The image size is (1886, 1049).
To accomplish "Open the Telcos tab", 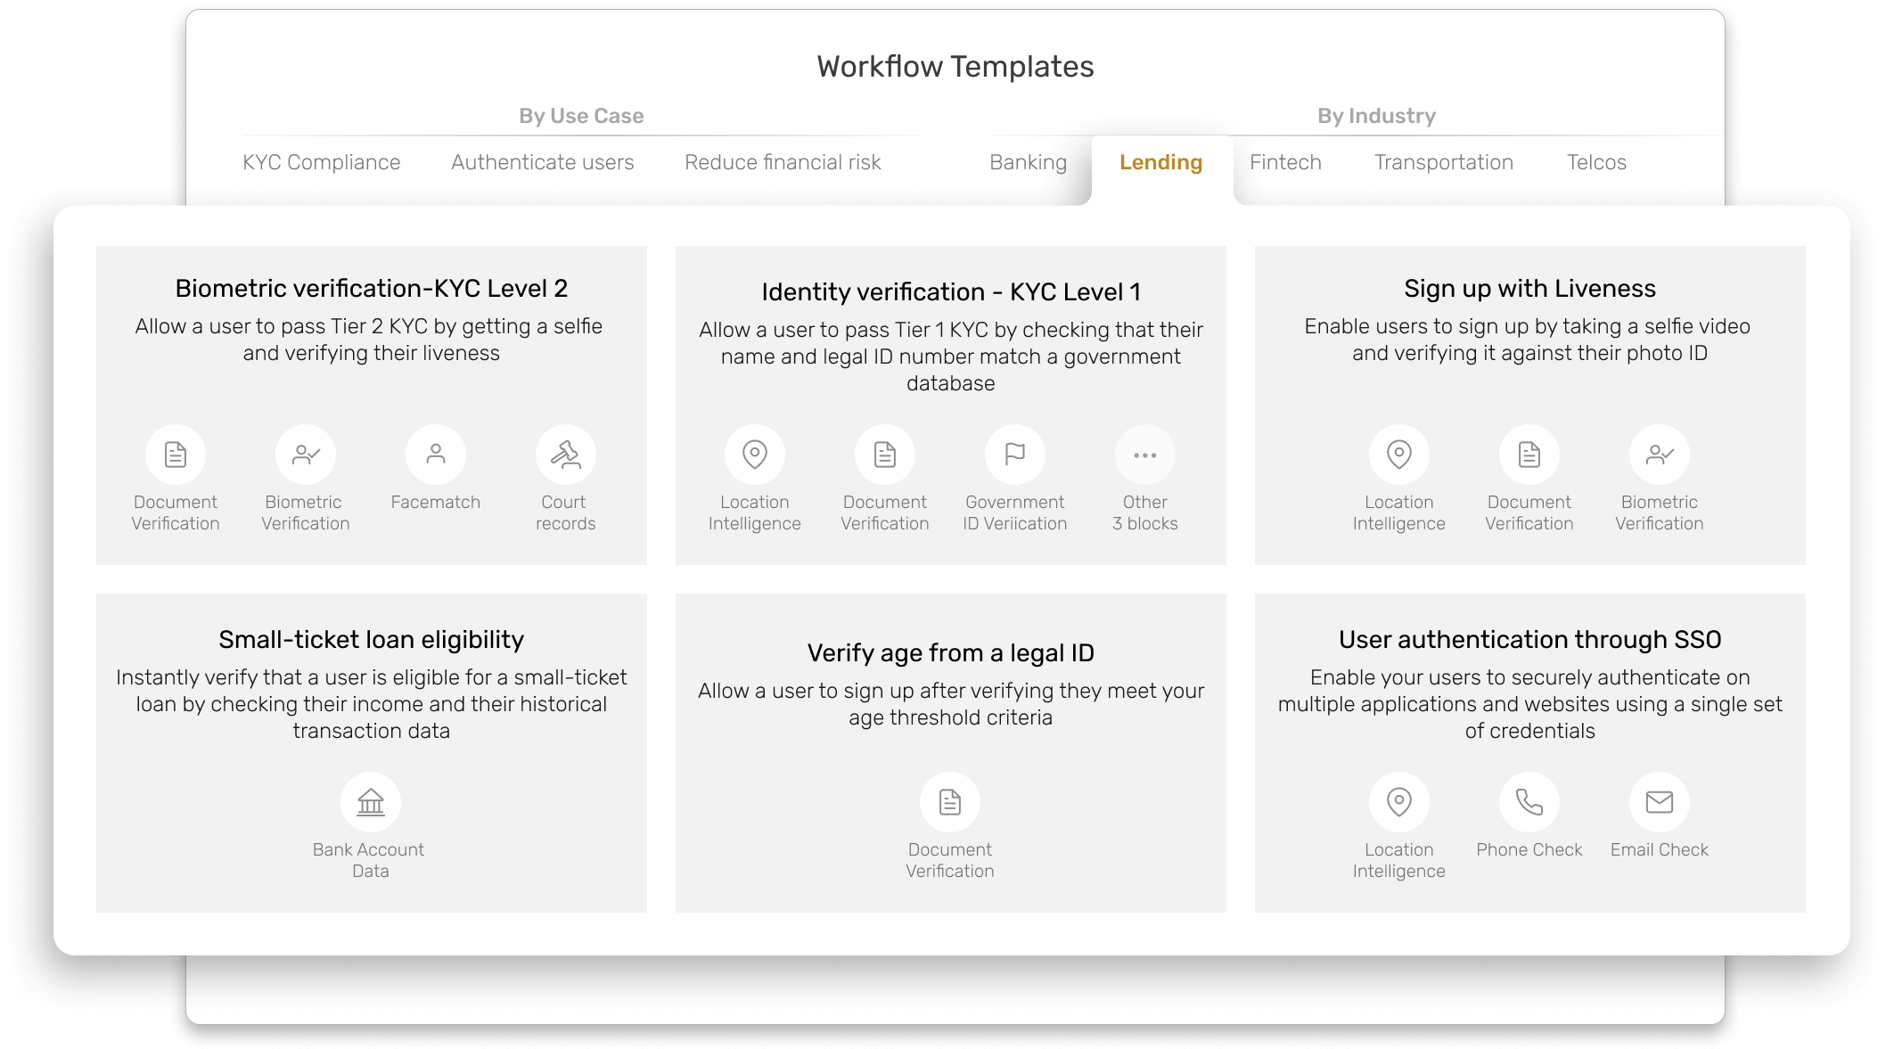I will [1596, 162].
